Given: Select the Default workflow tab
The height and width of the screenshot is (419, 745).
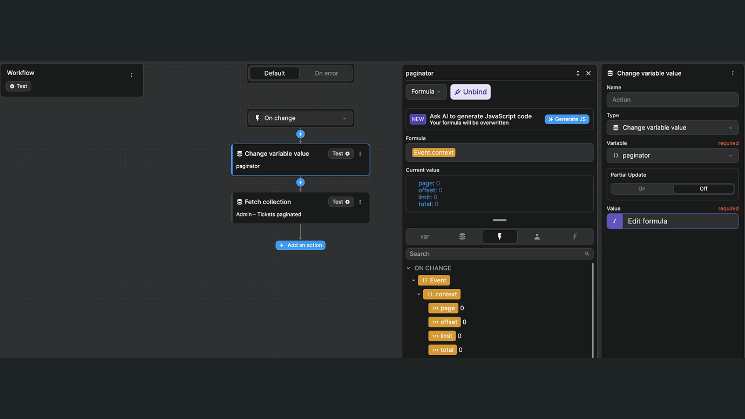Looking at the screenshot, I should tap(274, 73).
